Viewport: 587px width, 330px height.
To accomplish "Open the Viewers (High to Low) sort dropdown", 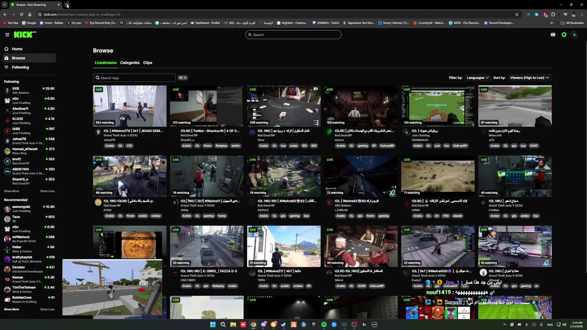I will coord(529,77).
